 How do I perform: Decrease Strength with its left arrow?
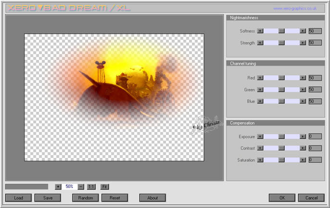260,43
